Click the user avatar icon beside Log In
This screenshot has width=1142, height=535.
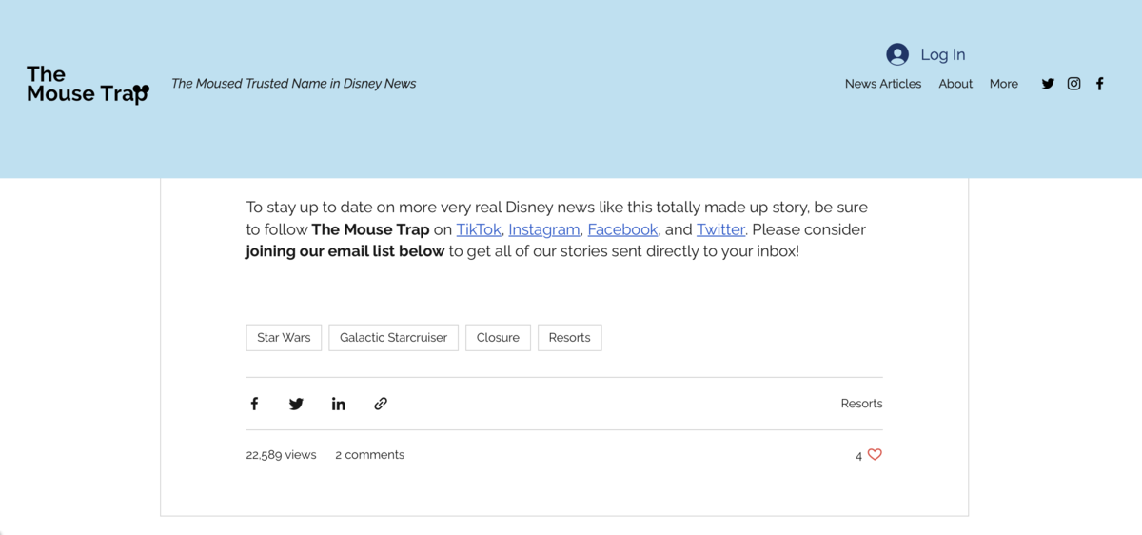(x=897, y=54)
